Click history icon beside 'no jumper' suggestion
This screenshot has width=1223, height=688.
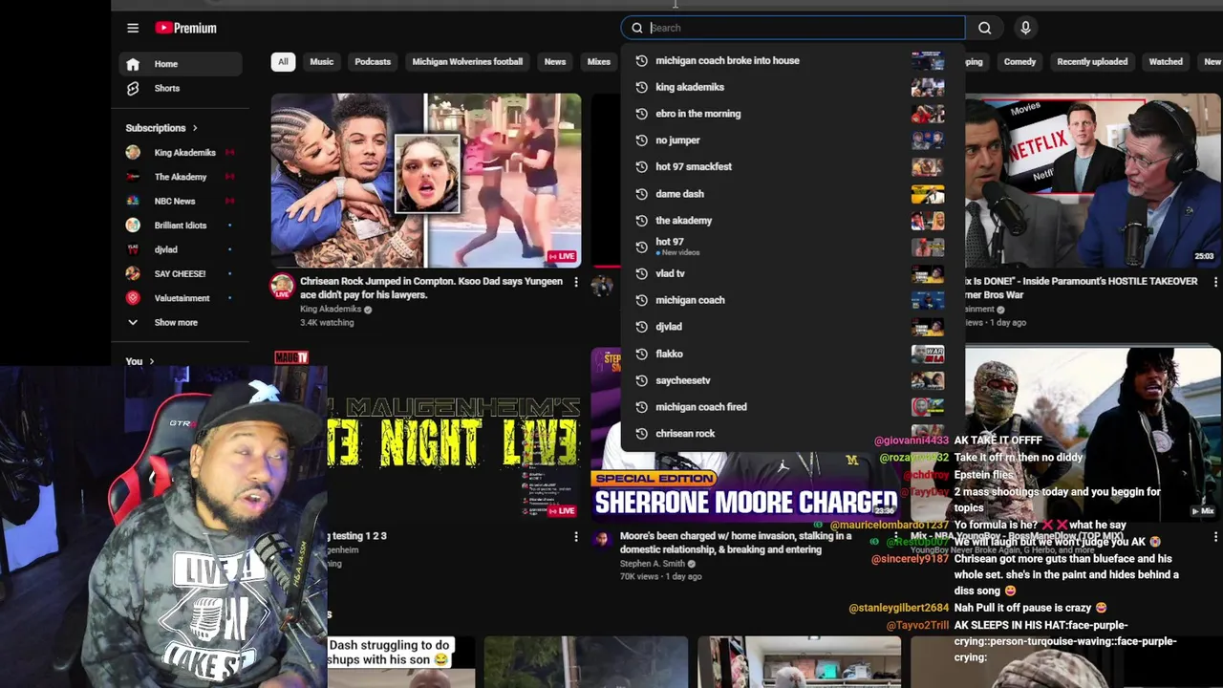tap(641, 140)
